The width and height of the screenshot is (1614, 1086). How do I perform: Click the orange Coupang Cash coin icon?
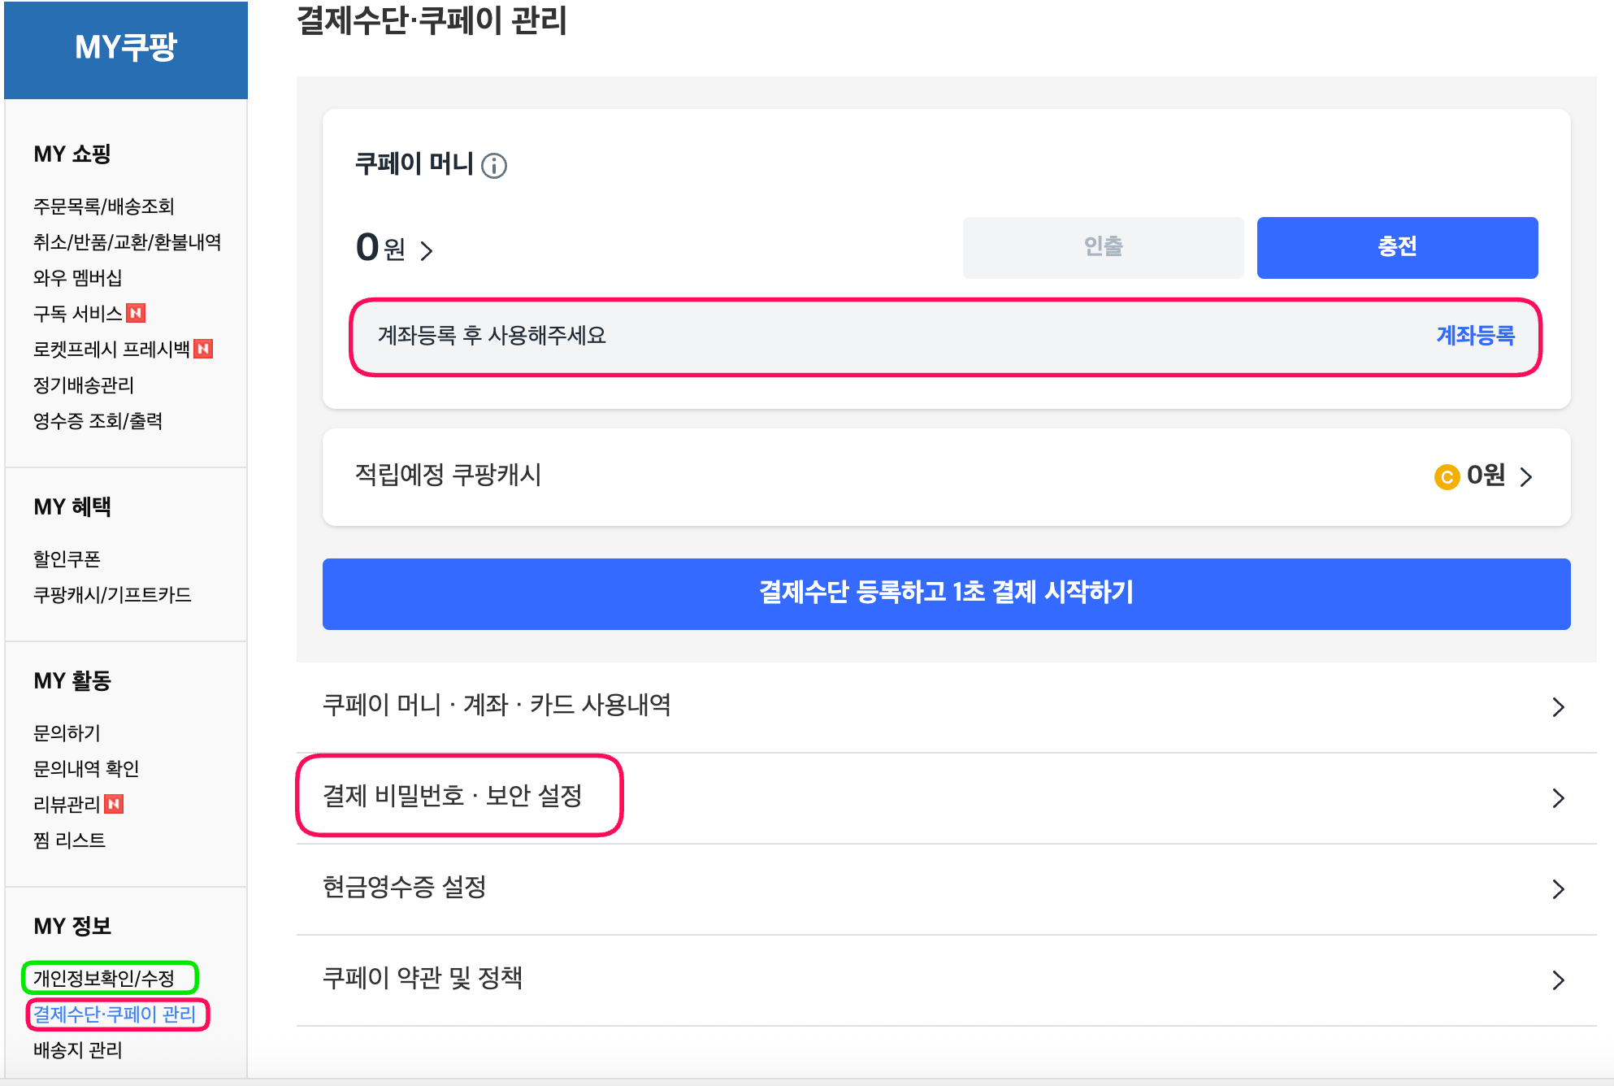click(x=1447, y=477)
